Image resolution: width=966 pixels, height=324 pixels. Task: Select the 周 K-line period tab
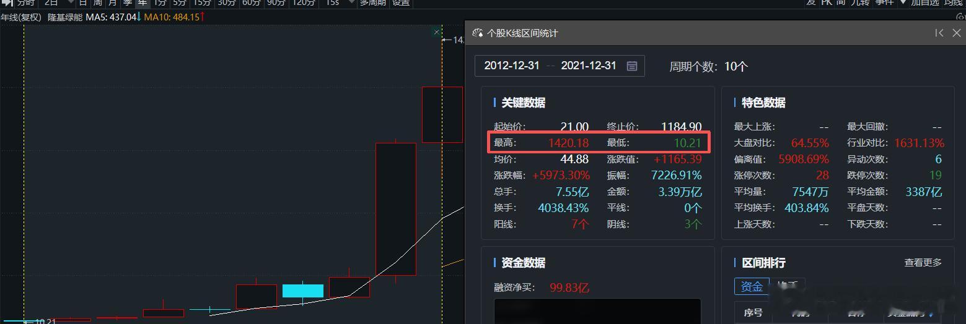(97, 2)
